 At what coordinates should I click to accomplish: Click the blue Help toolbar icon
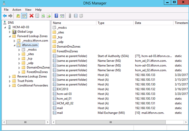coord(56,16)
